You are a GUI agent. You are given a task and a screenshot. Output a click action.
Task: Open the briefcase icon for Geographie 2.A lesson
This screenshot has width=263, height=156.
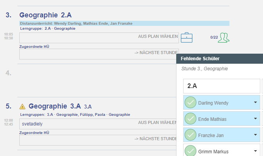(x=187, y=37)
